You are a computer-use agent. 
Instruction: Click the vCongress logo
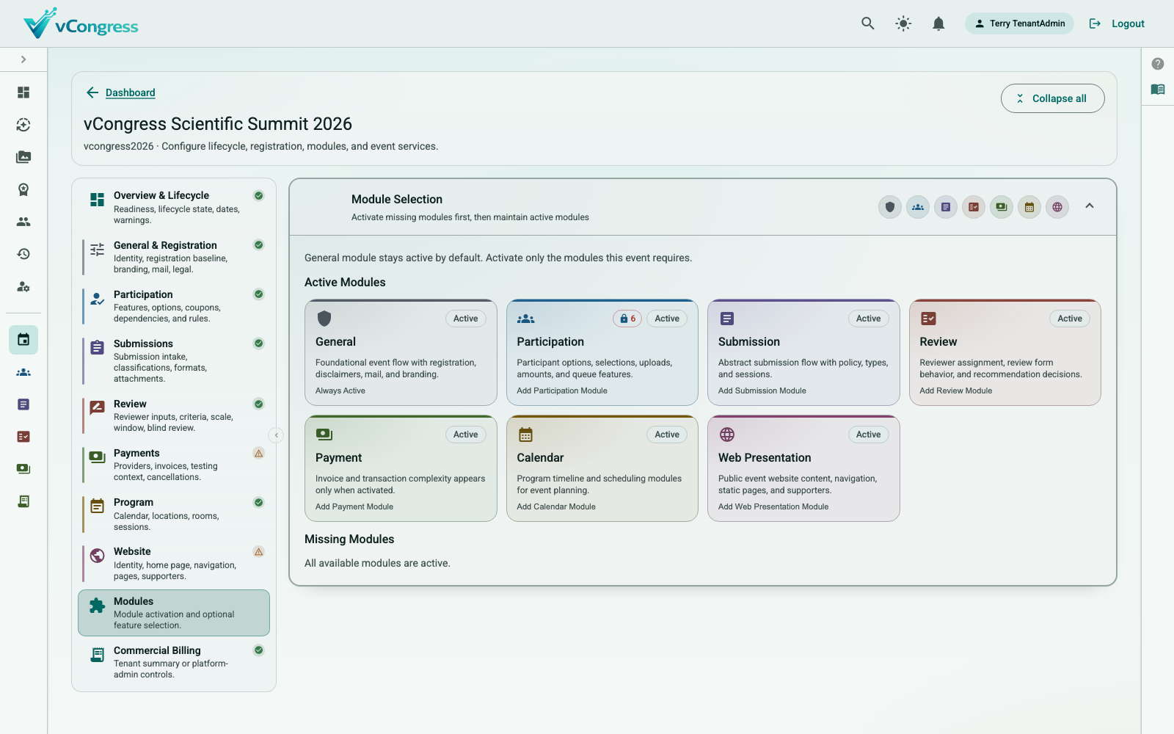tap(81, 23)
